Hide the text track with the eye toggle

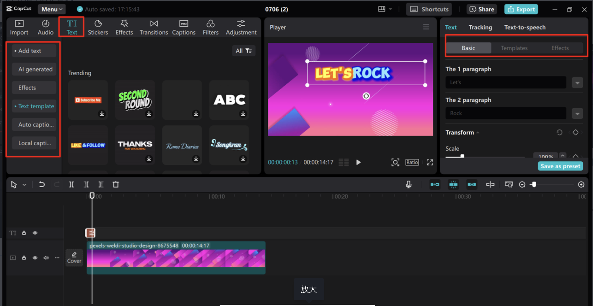35,233
